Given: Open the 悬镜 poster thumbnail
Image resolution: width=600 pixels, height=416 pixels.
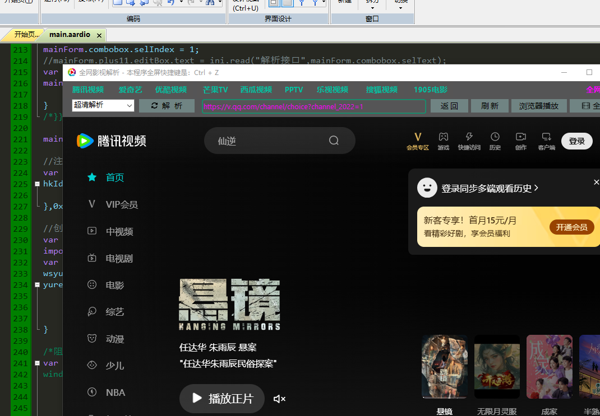Looking at the screenshot, I should coord(444,367).
